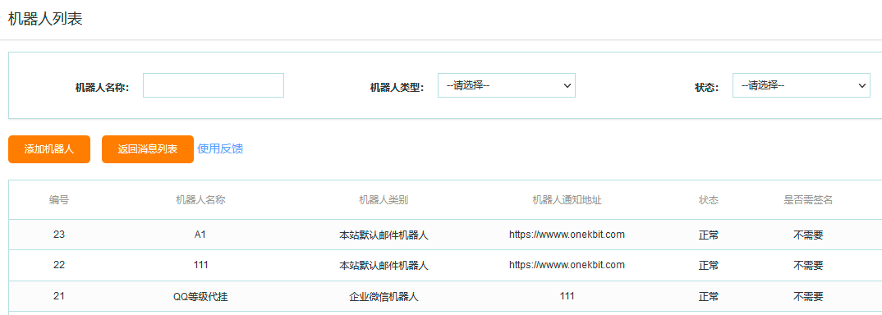This screenshot has width=882, height=315.
Task: Click 不需要 in row 23
Action: click(x=808, y=235)
